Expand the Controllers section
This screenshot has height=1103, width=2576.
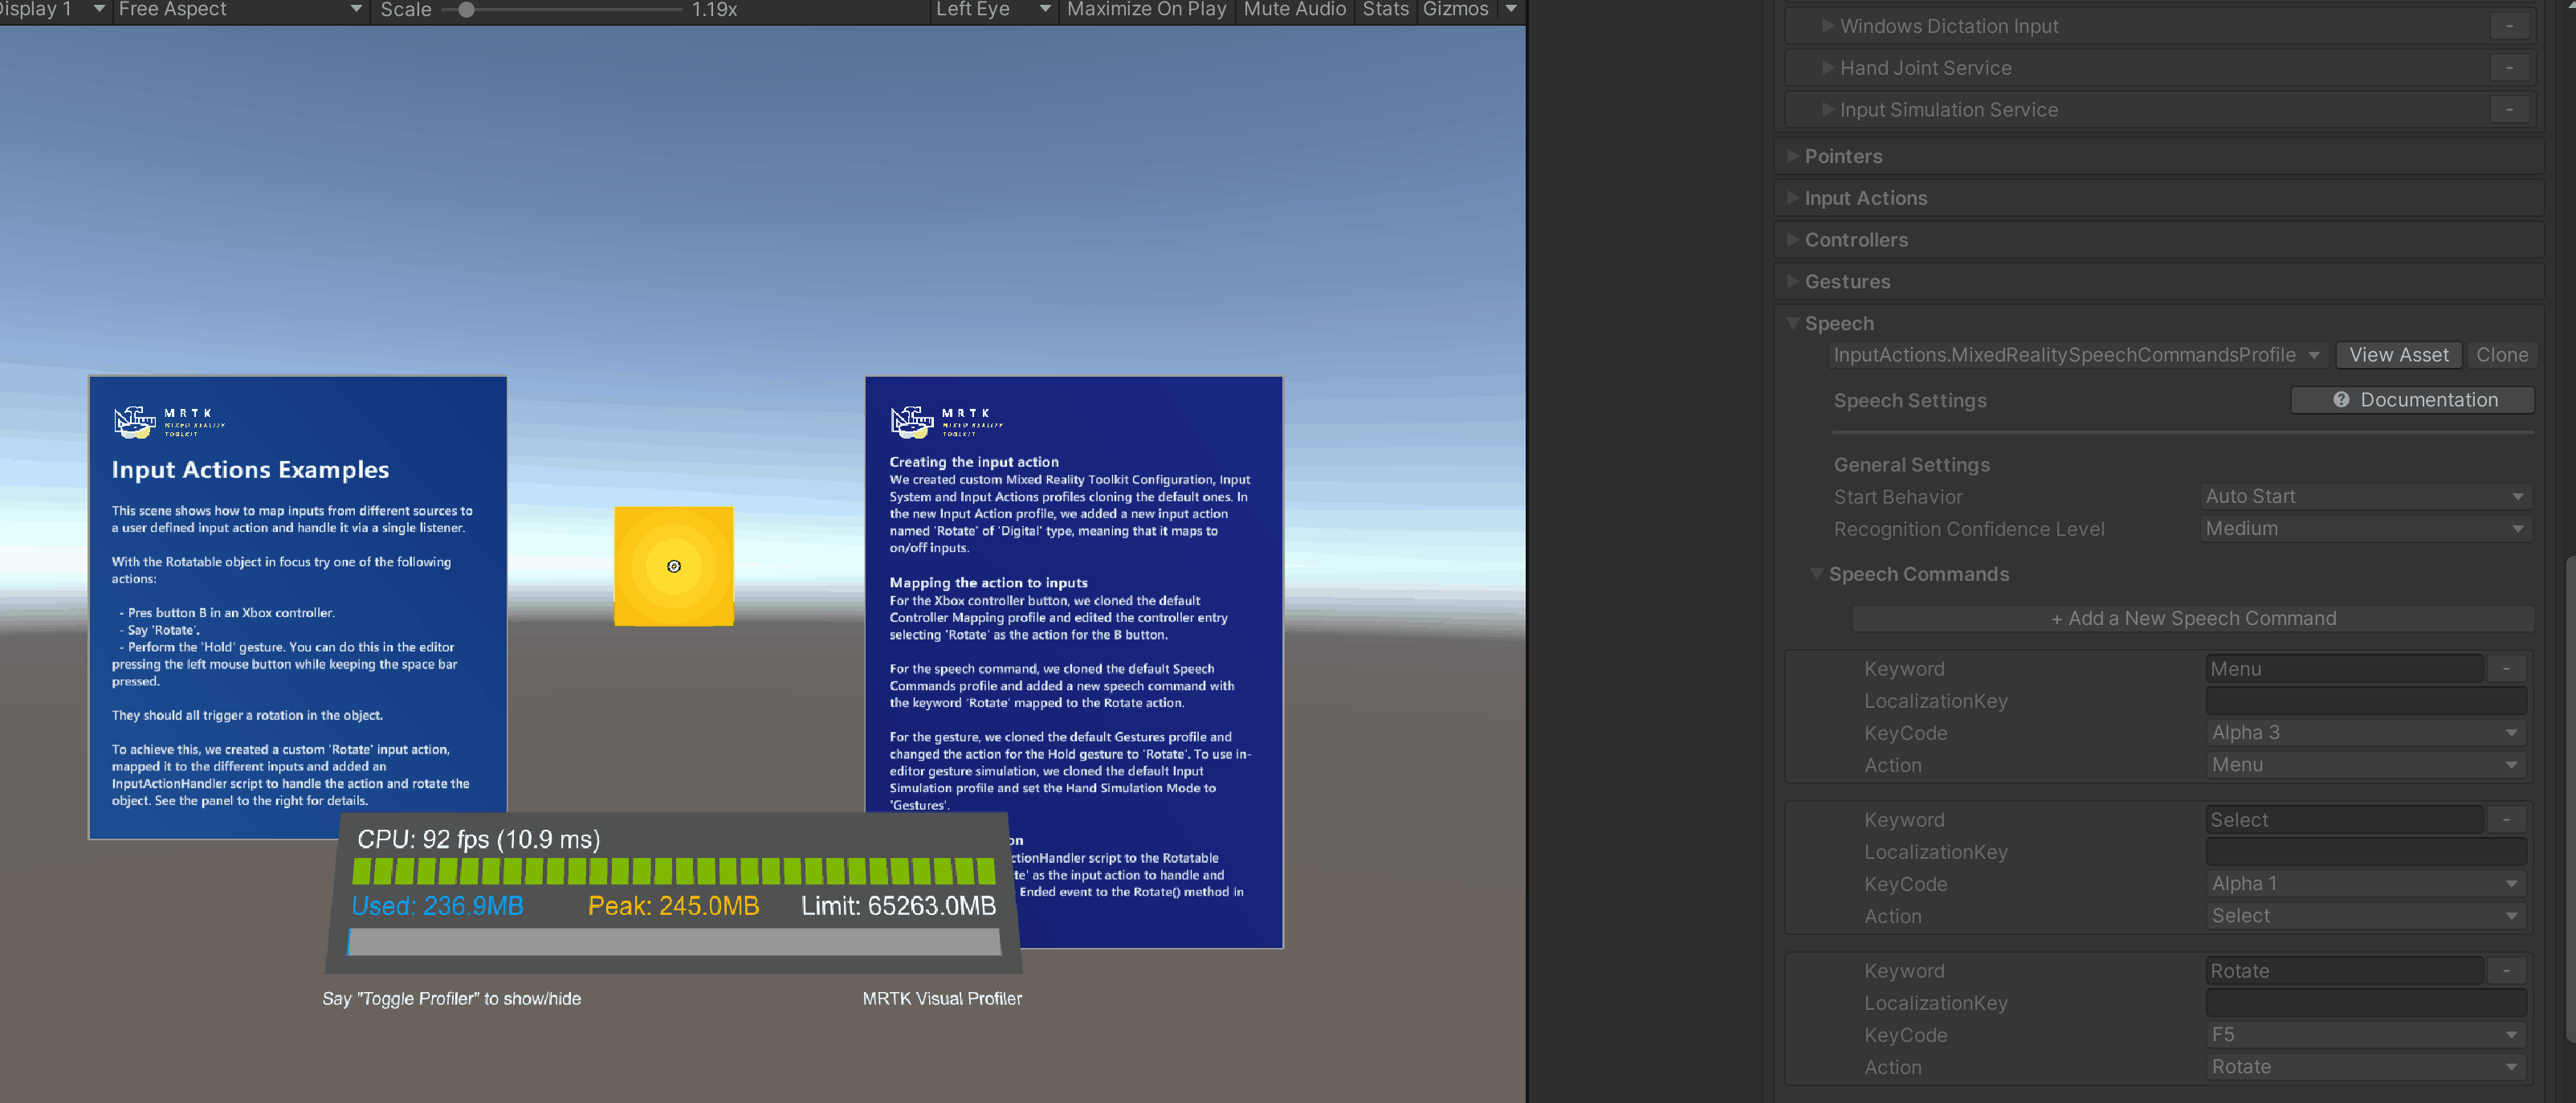tap(1855, 239)
